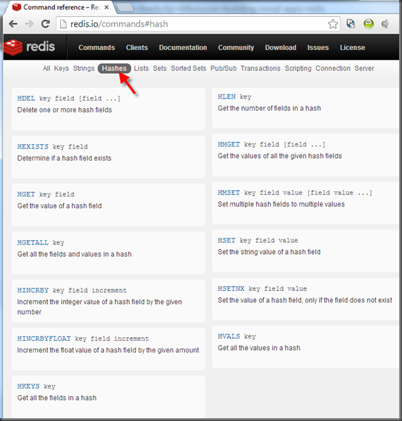Viewport: 402px width, 421px height.
Task: Click 'Set multiple hash fields to multiple values'
Action: [281, 204]
